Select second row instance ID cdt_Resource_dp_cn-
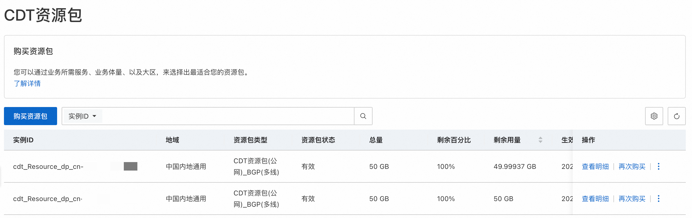Screen dimensions: 692x218 tap(48, 199)
